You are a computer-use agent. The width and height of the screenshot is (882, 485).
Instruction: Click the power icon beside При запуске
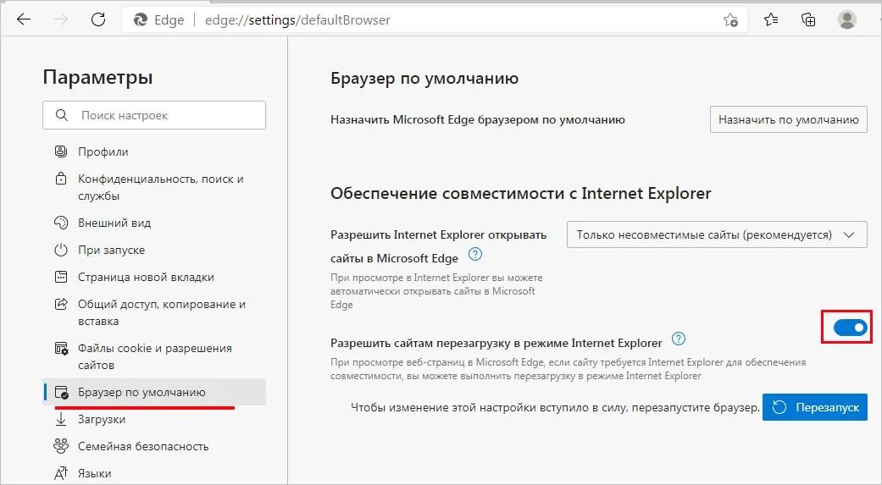[x=61, y=250]
